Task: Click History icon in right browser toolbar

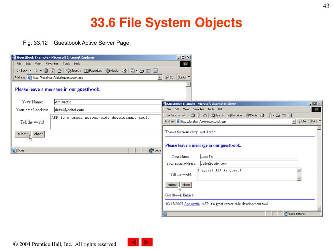Action: click(x=262, y=115)
